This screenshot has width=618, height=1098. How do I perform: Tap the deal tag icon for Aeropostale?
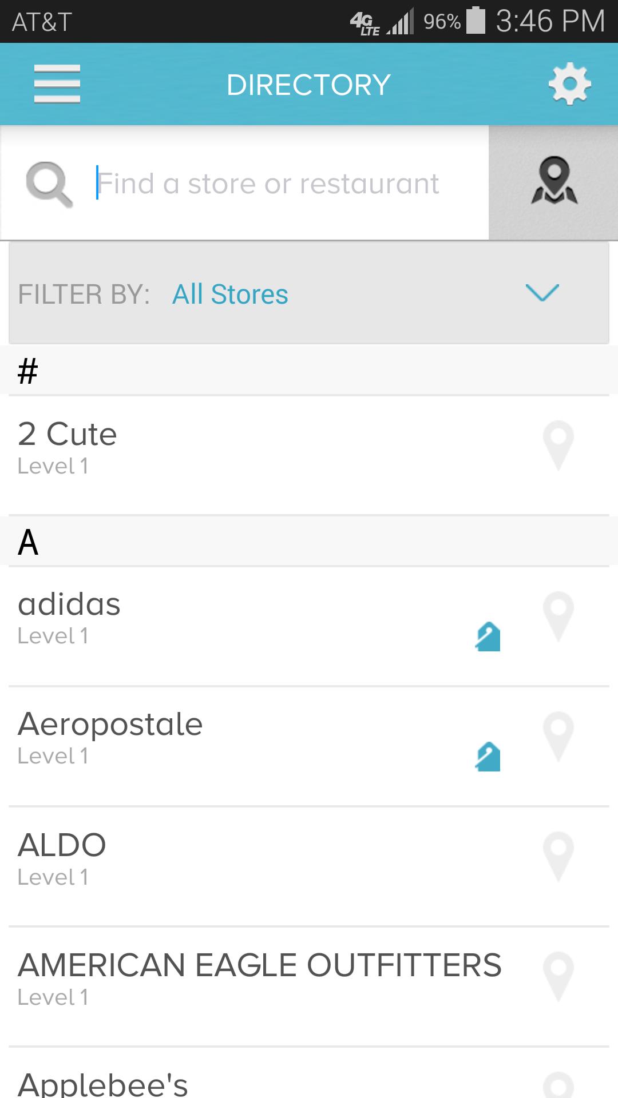point(488,757)
